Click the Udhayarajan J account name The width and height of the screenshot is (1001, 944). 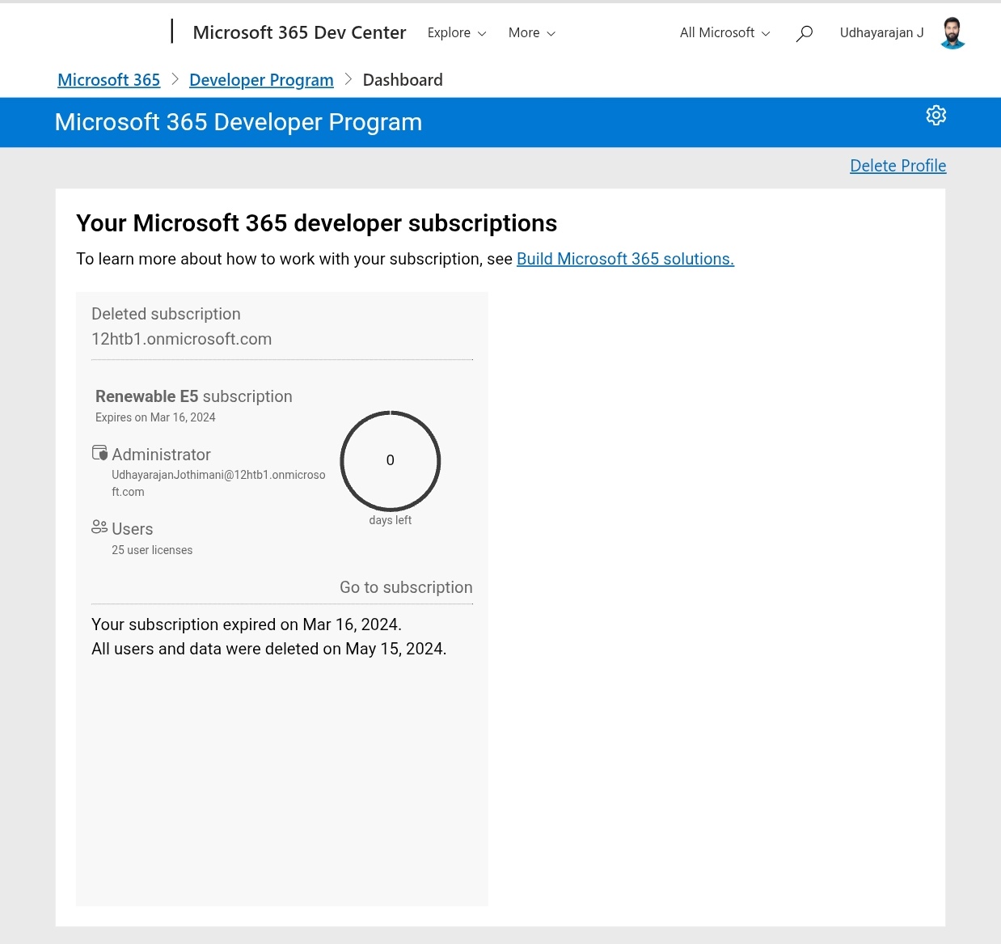point(881,33)
